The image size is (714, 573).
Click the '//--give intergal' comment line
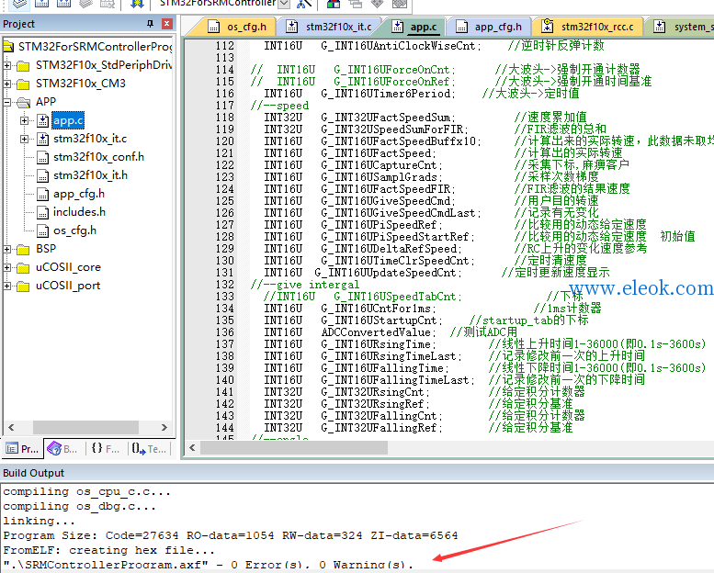pyautogui.click(x=305, y=285)
